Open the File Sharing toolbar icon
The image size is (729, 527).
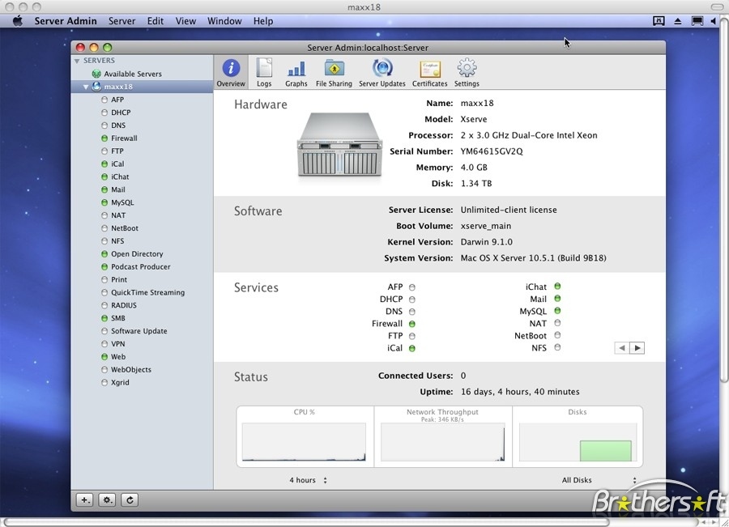pyautogui.click(x=334, y=73)
